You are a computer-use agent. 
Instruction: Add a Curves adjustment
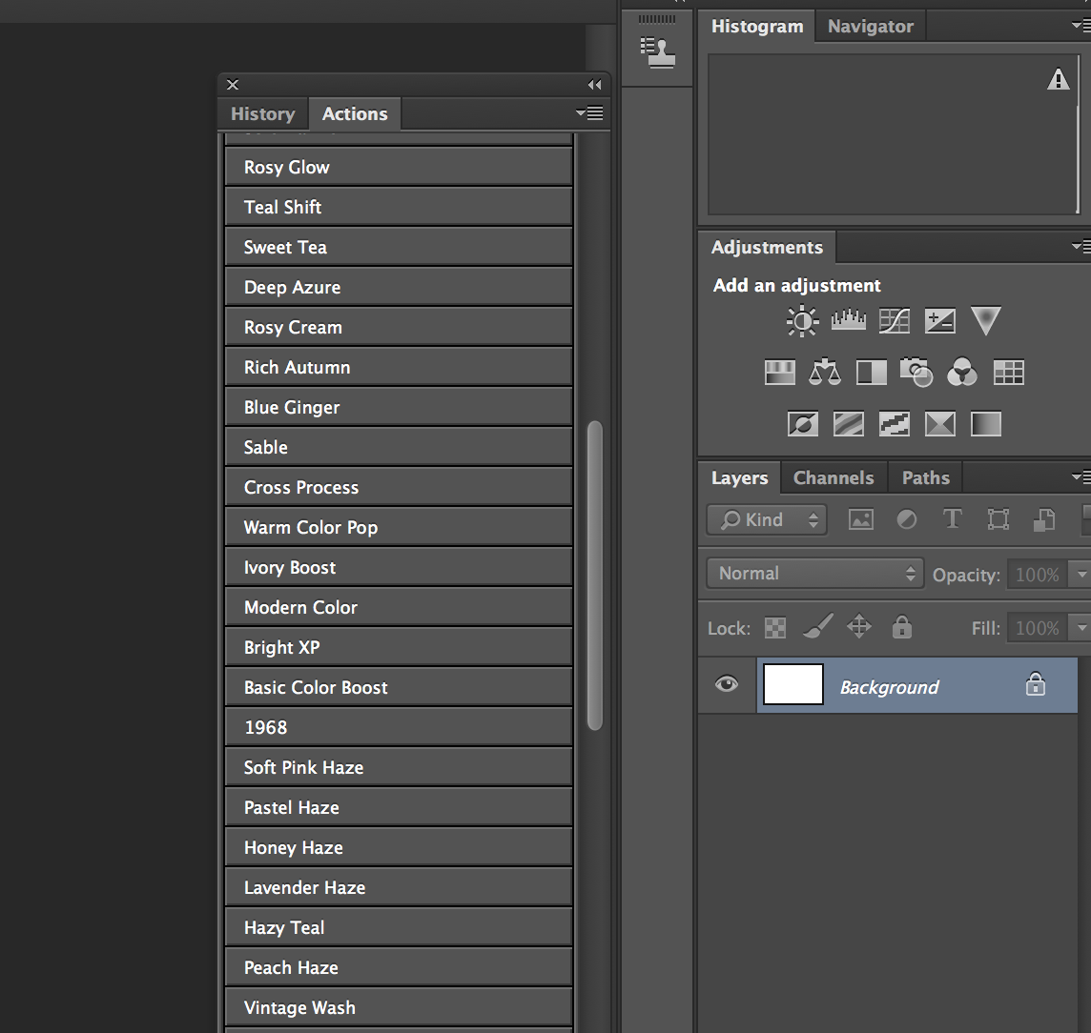pos(895,321)
